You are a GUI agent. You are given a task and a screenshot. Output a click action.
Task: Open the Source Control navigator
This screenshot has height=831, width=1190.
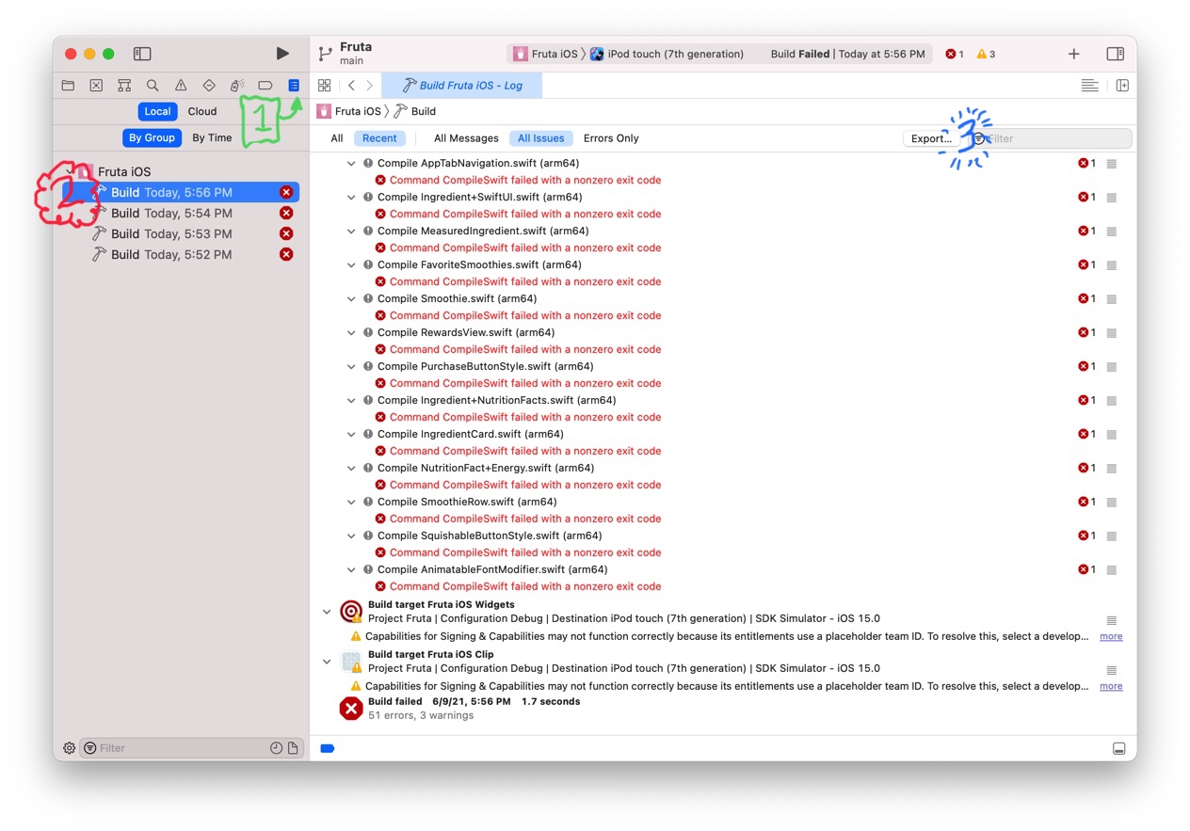point(96,86)
